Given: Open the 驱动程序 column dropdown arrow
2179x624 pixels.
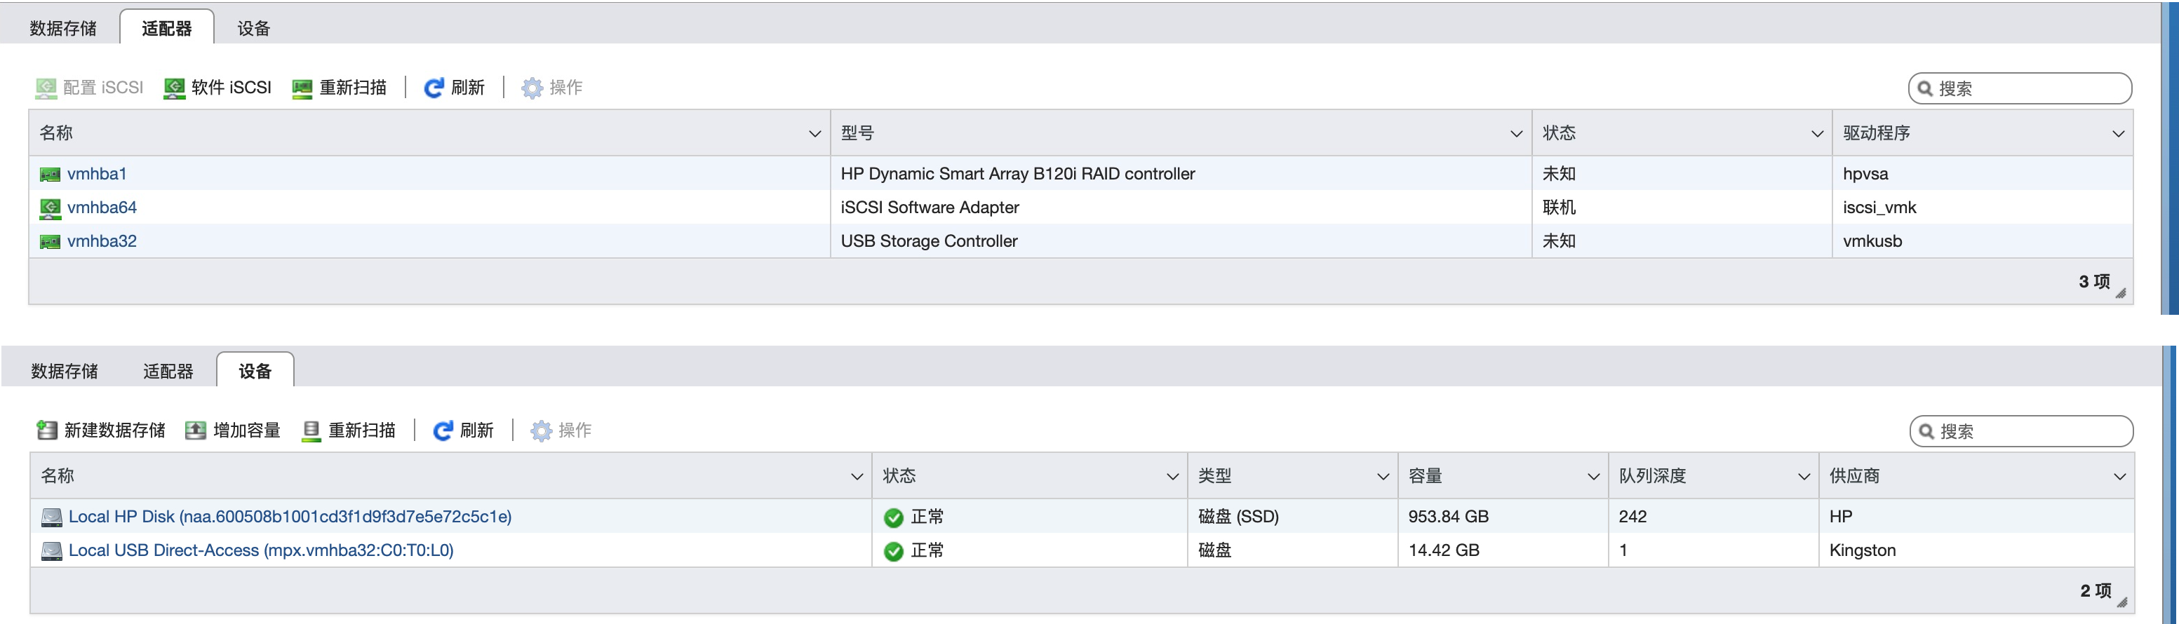Looking at the screenshot, I should tap(2118, 134).
